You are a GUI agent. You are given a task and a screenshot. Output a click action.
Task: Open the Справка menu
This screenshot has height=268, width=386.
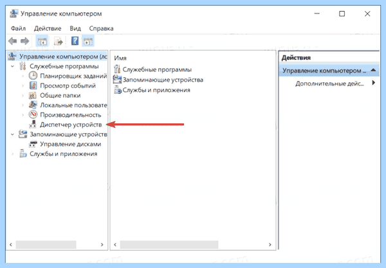click(x=101, y=28)
